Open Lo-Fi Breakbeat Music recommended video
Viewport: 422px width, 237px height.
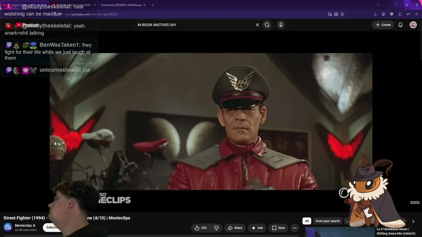(396, 231)
